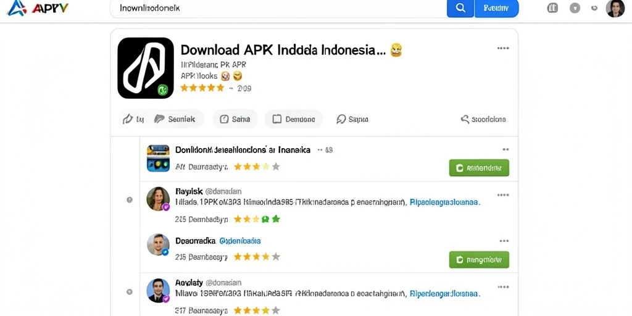Open the three-dot menu of main app card
632x316 pixels.
[x=502, y=48]
